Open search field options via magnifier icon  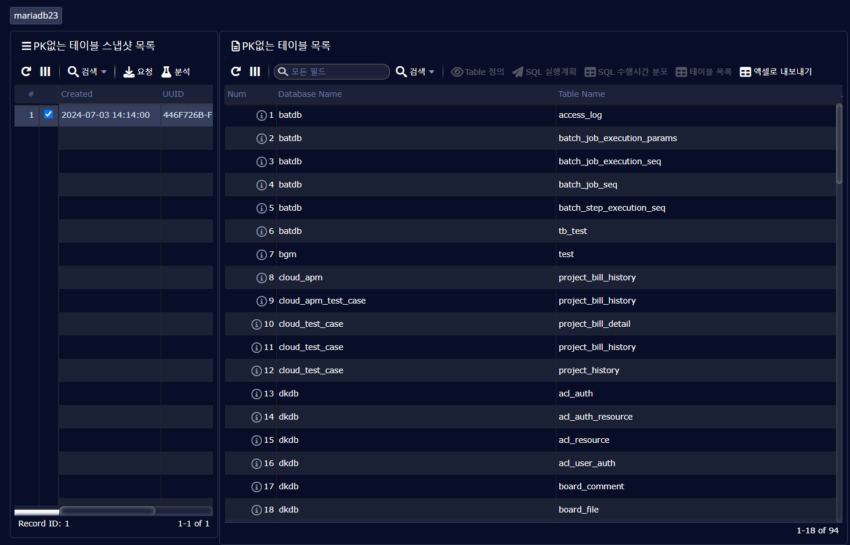(x=283, y=71)
